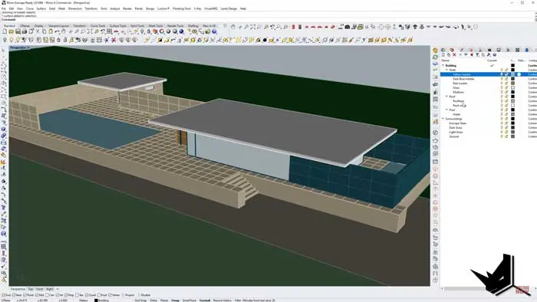Toggle Grid Snap in status bar
This screenshot has width=537, height=302.
pyautogui.click(x=140, y=300)
